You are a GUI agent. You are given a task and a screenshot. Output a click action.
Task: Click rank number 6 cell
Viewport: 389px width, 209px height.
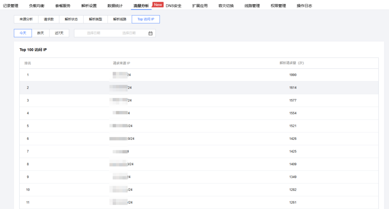coord(28,139)
